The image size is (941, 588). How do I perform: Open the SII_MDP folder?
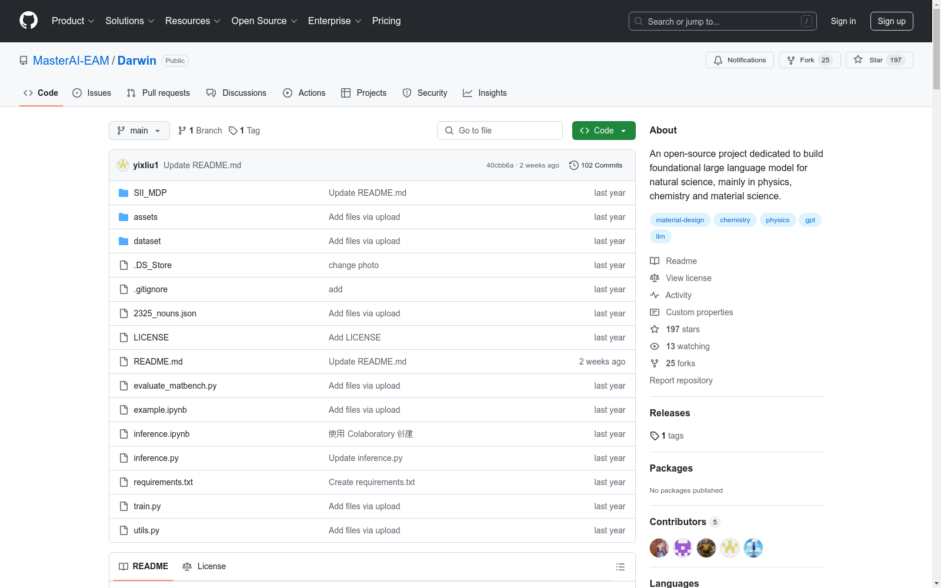[150, 193]
